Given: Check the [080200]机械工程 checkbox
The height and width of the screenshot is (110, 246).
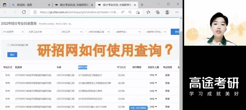Looking at the screenshot, I should click(x=9, y=45).
